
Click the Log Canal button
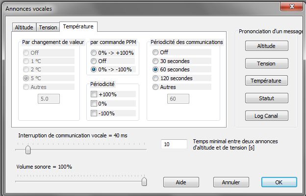[267, 116]
